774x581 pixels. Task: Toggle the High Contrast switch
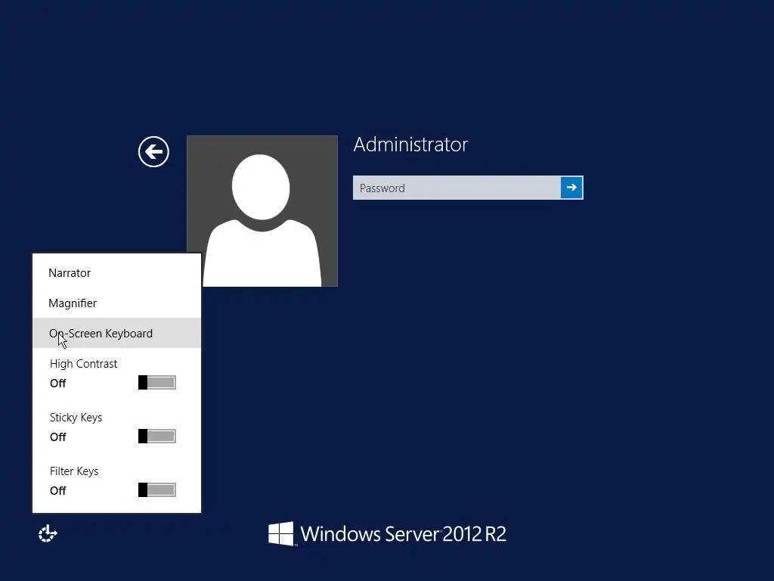(157, 382)
